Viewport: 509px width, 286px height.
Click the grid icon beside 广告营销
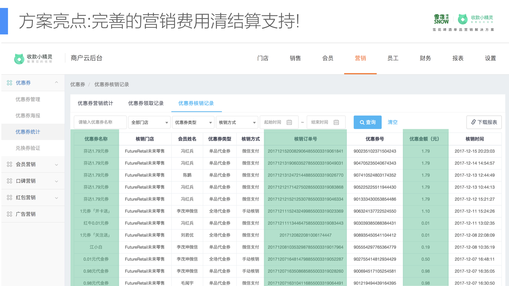coord(10,214)
